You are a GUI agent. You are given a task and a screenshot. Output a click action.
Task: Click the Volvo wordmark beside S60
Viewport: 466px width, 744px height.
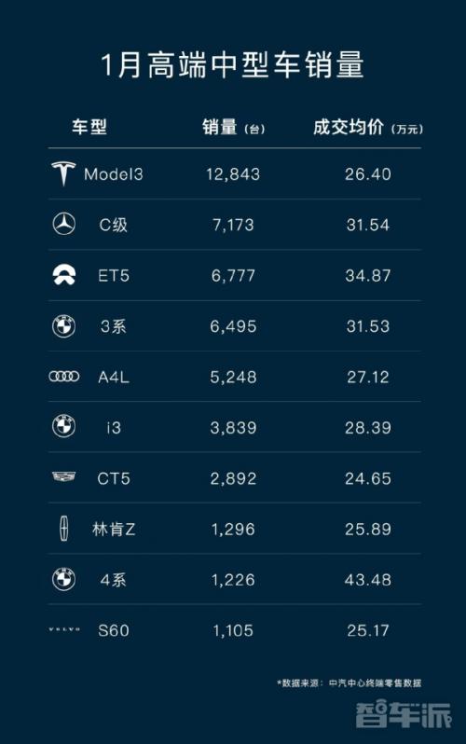tap(64, 629)
